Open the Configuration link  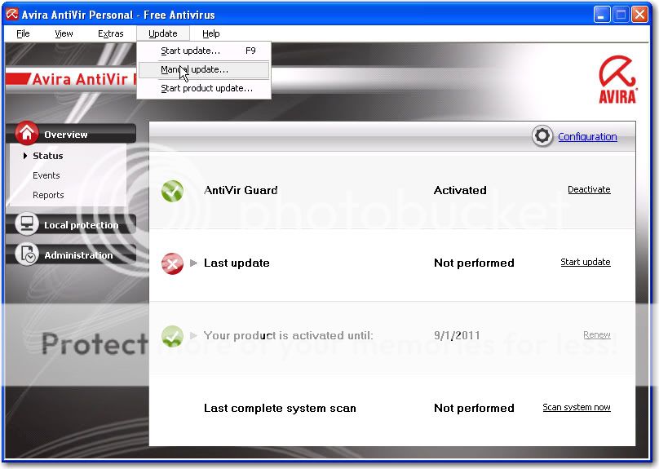coord(587,136)
